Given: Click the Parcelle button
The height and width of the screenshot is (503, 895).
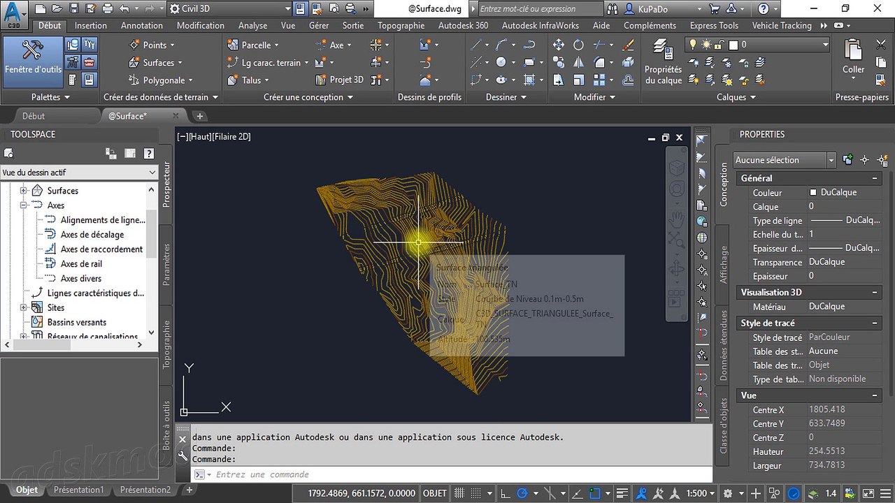Looking at the screenshot, I should pos(252,45).
